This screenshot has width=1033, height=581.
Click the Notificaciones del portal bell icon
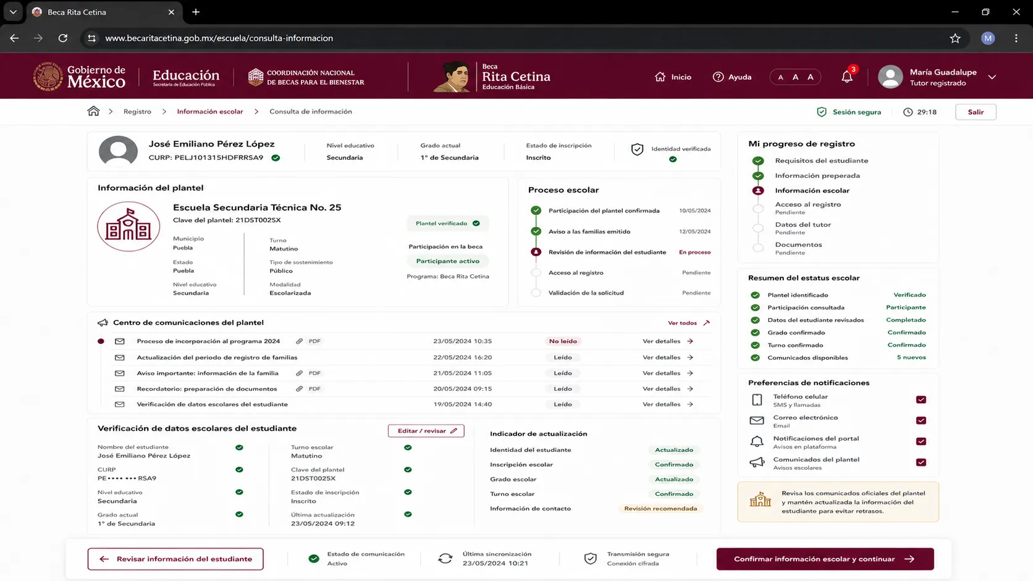757,441
